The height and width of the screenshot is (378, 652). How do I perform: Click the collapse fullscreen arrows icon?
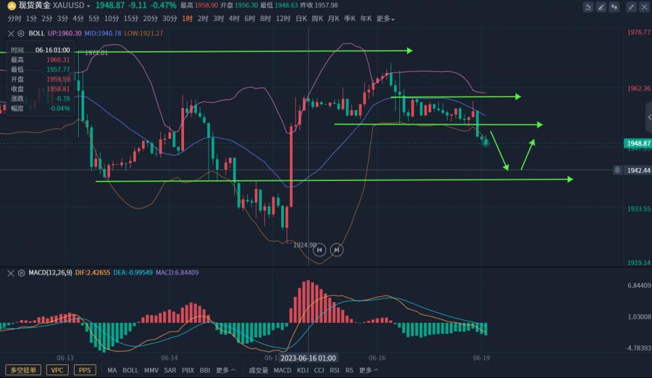click(632, 7)
